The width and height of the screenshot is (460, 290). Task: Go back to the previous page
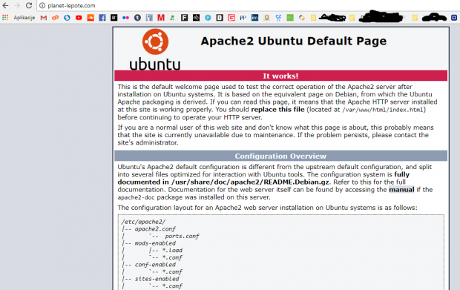[x=5, y=6]
